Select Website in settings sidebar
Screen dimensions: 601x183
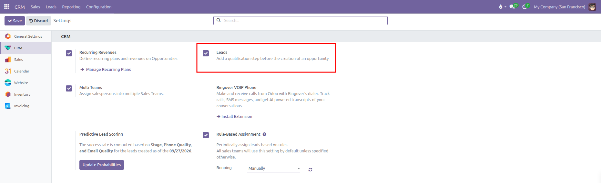click(26, 83)
